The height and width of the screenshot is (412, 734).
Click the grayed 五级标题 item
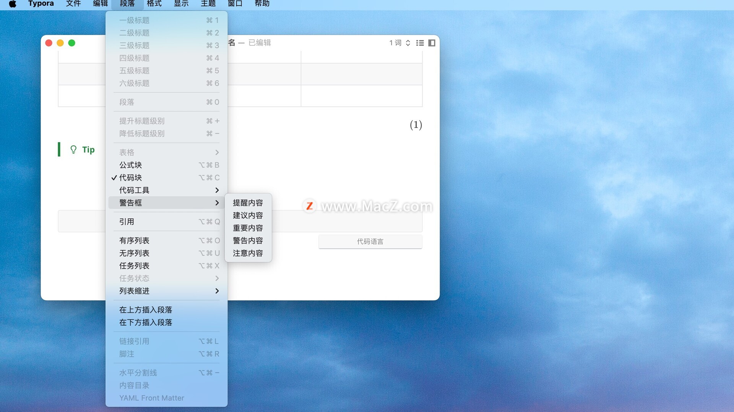(166, 71)
